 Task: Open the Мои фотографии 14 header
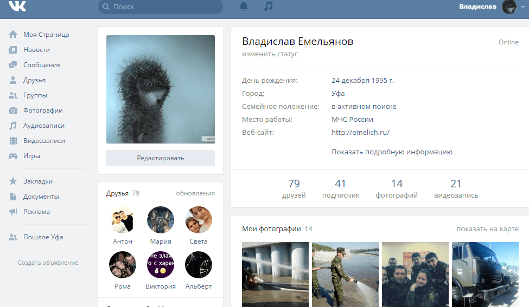pos(277,229)
